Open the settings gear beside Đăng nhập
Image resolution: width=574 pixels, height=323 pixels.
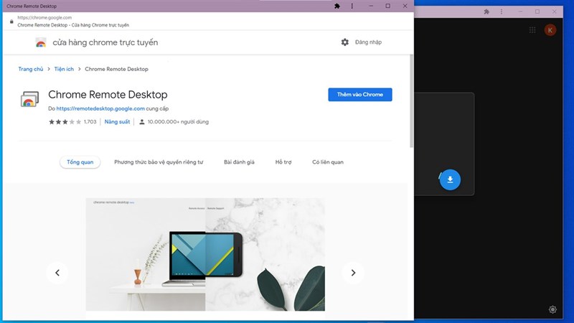tap(345, 42)
